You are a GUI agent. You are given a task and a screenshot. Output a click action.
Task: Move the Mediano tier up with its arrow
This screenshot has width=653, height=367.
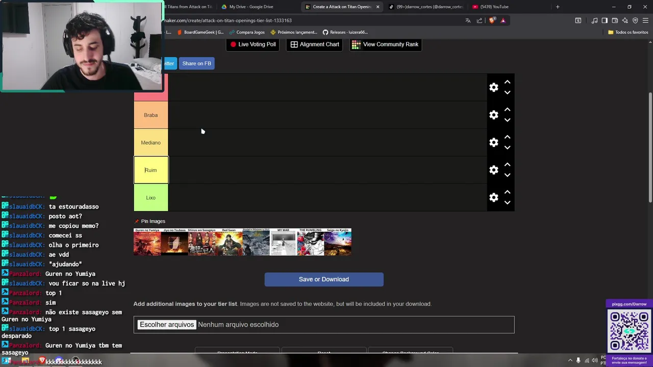[x=507, y=137]
